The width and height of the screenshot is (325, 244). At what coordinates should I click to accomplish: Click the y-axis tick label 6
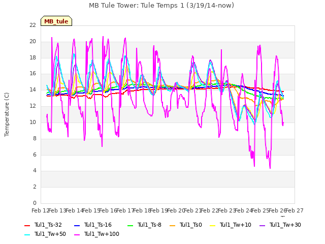(35, 155)
